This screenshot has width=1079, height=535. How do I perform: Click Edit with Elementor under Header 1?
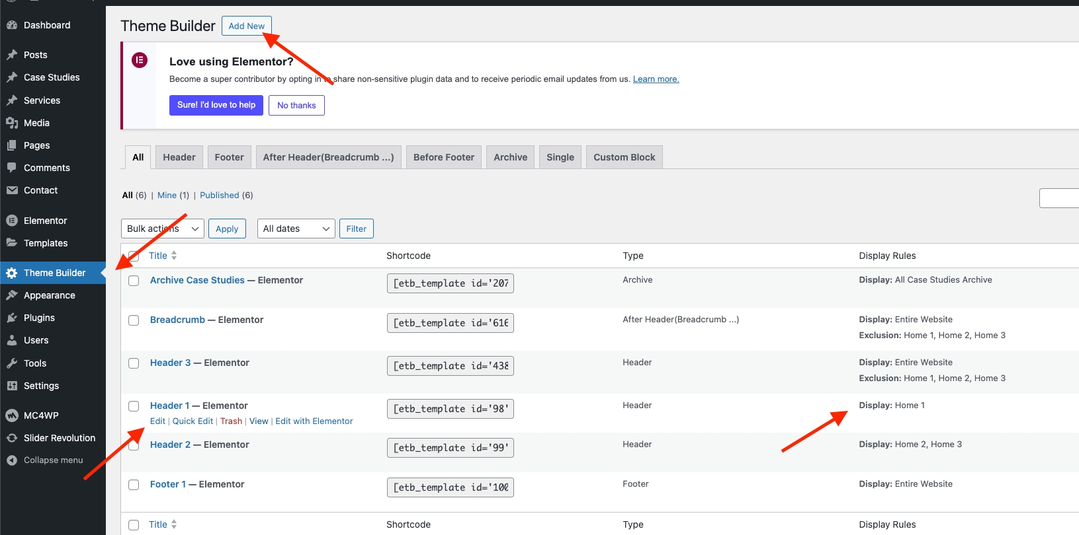pyautogui.click(x=314, y=421)
